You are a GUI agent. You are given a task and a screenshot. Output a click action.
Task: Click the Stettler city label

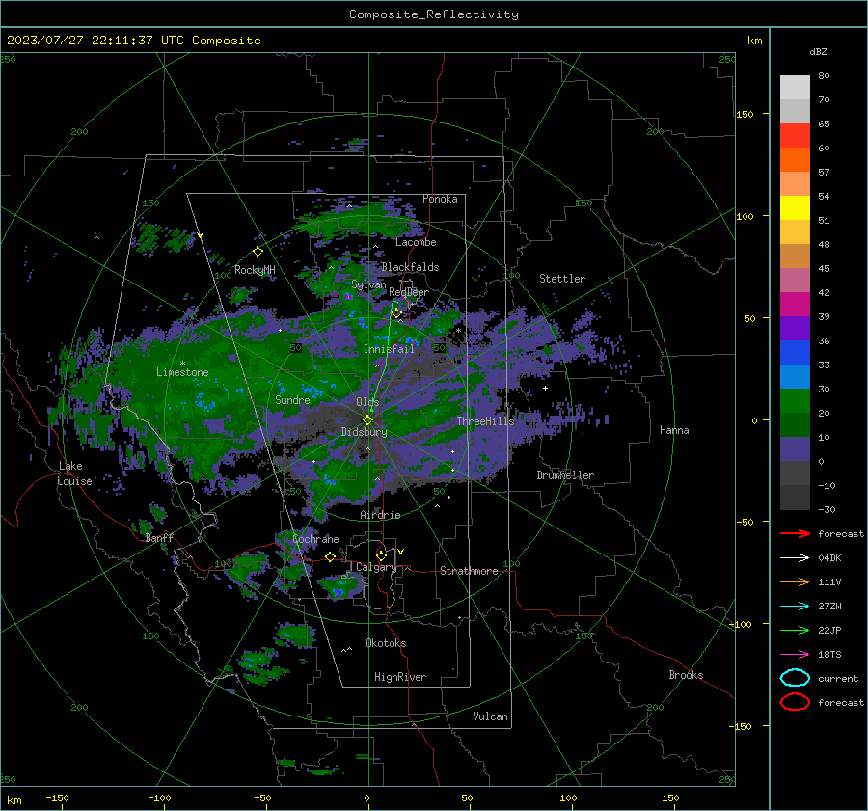click(x=562, y=279)
